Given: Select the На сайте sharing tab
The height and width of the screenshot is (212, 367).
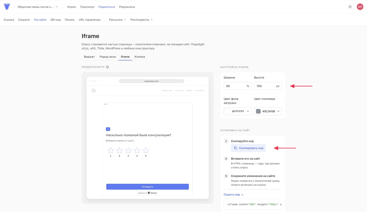Looking at the screenshot, I should point(40,20).
